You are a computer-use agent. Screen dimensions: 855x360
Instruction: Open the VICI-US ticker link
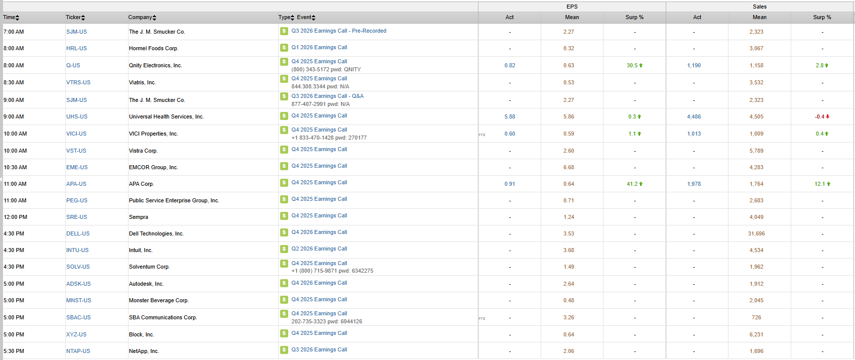(x=76, y=134)
